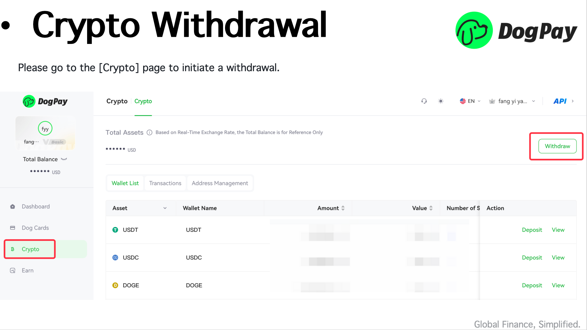Click the Number of S column header
The width and height of the screenshot is (587, 330).
463,208
